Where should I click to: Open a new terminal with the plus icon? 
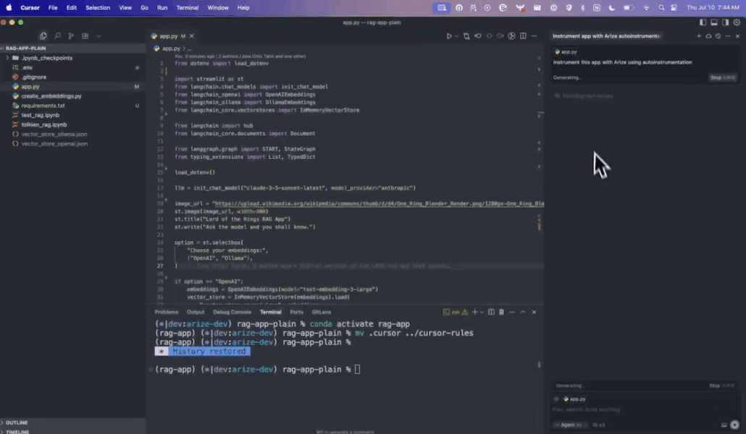(474, 310)
